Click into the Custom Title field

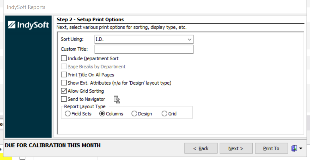click(x=144, y=49)
